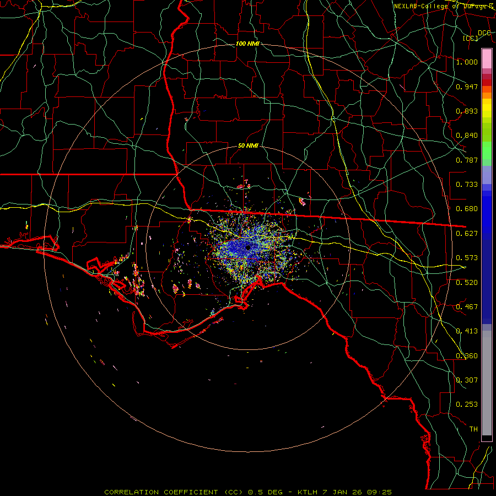Image resolution: width=496 pixels, height=496 pixels.
Task: Click the 0.307 legend value
Action: coord(467,380)
